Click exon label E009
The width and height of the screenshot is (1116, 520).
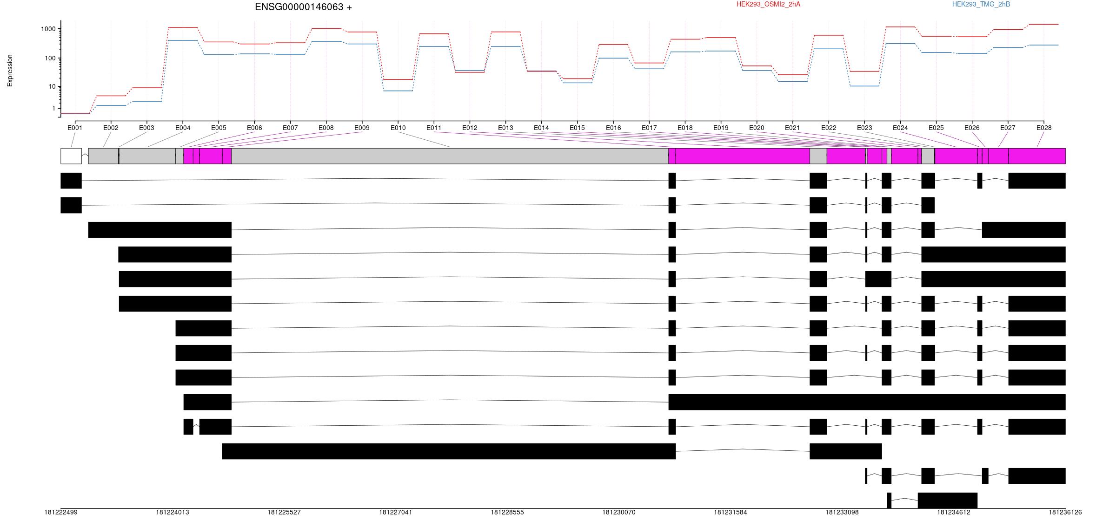click(x=362, y=128)
